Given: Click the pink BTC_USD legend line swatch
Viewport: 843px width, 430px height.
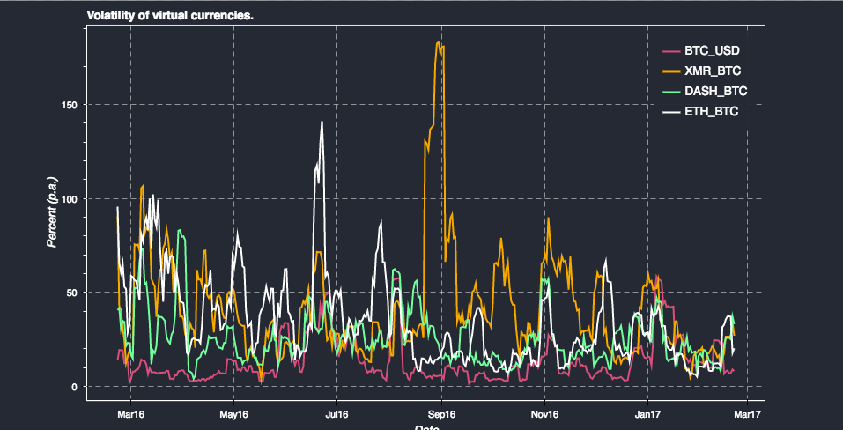Looking at the screenshot, I should click(671, 51).
